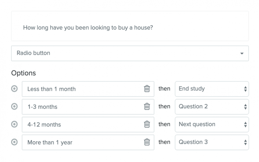Open the 'Next question' logic dropdown
The image size is (259, 162).
(x=212, y=124)
